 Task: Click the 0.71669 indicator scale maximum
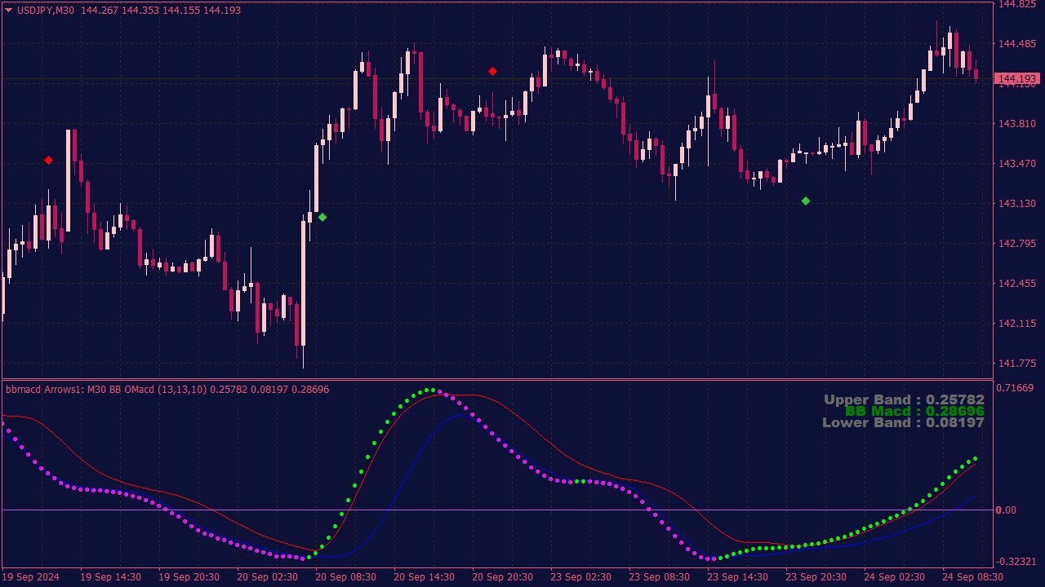(x=1016, y=388)
